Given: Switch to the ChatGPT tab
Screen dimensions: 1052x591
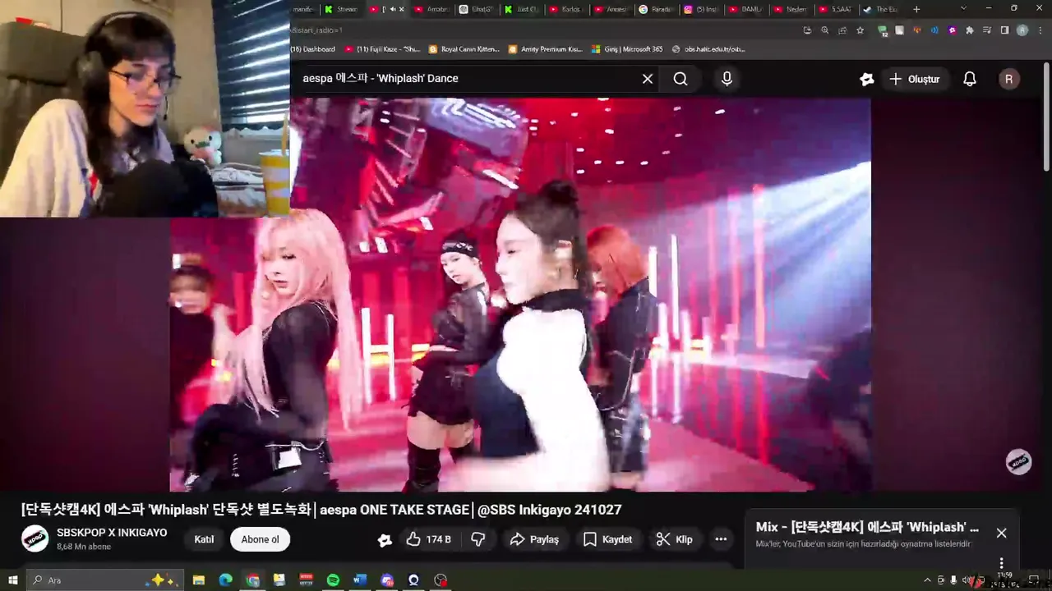Looking at the screenshot, I should coord(478,10).
